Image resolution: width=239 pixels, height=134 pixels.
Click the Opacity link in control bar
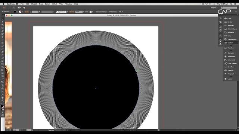72,12
